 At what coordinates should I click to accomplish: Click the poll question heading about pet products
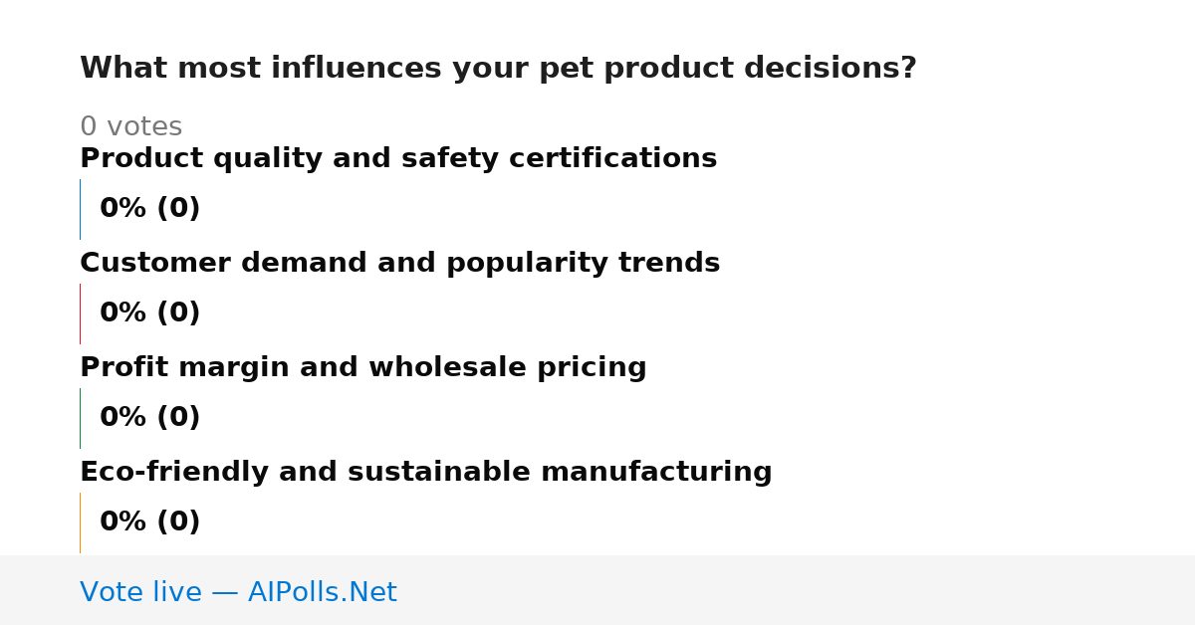[x=498, y=69]
